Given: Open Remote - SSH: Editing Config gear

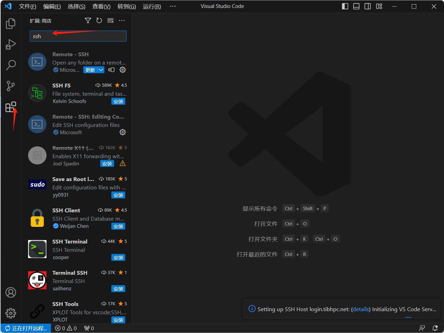Looking at the screenshot, I should click(x=122, y=132).
